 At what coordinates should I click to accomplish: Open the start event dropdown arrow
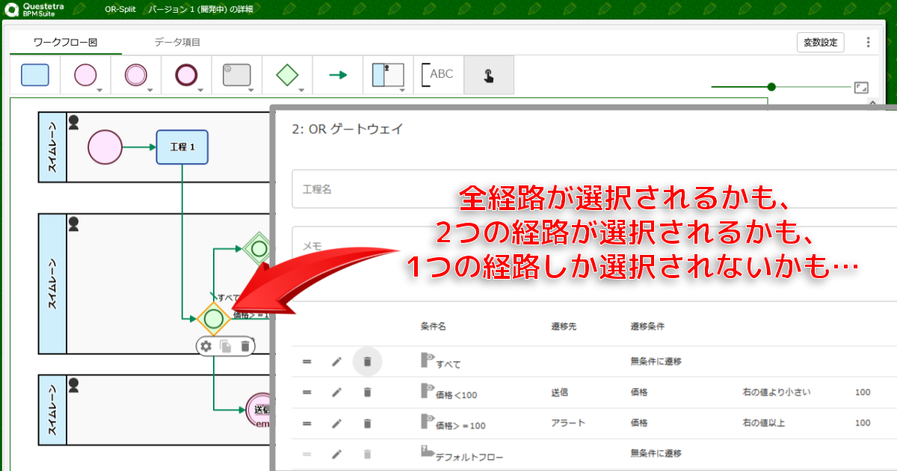pyautogui.click(x=99, y=90)
